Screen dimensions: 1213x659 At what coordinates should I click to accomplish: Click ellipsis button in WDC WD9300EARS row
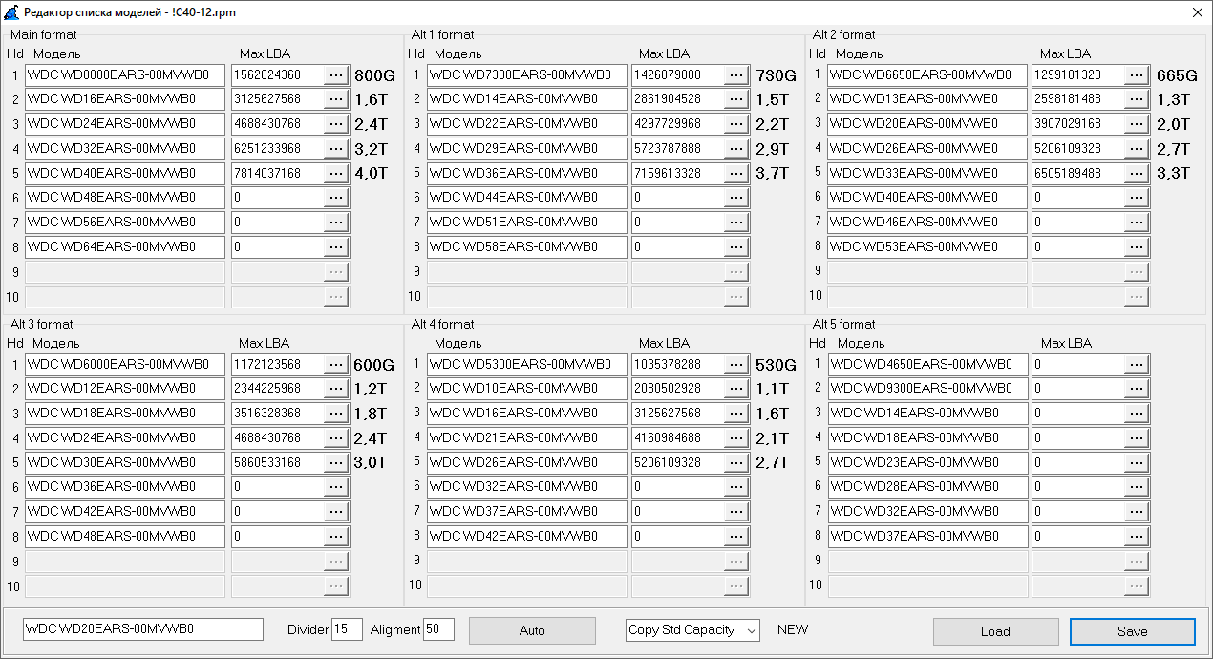point(1136,390)
